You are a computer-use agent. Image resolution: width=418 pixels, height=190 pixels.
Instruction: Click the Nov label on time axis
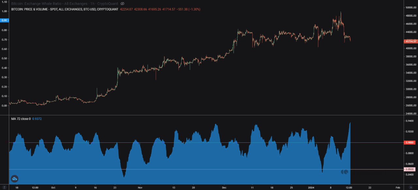point(140,187)
